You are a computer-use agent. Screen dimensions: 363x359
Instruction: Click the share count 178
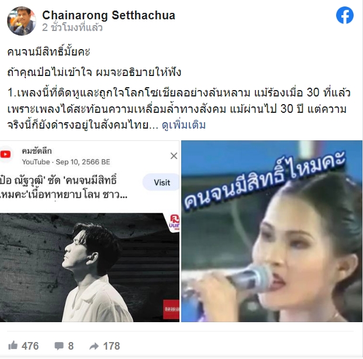112,346
